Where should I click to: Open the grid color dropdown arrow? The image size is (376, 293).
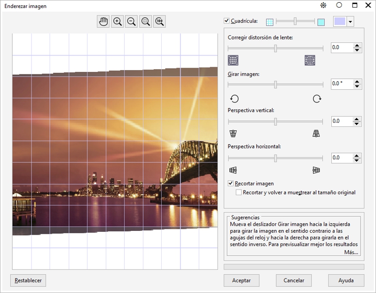350,22
